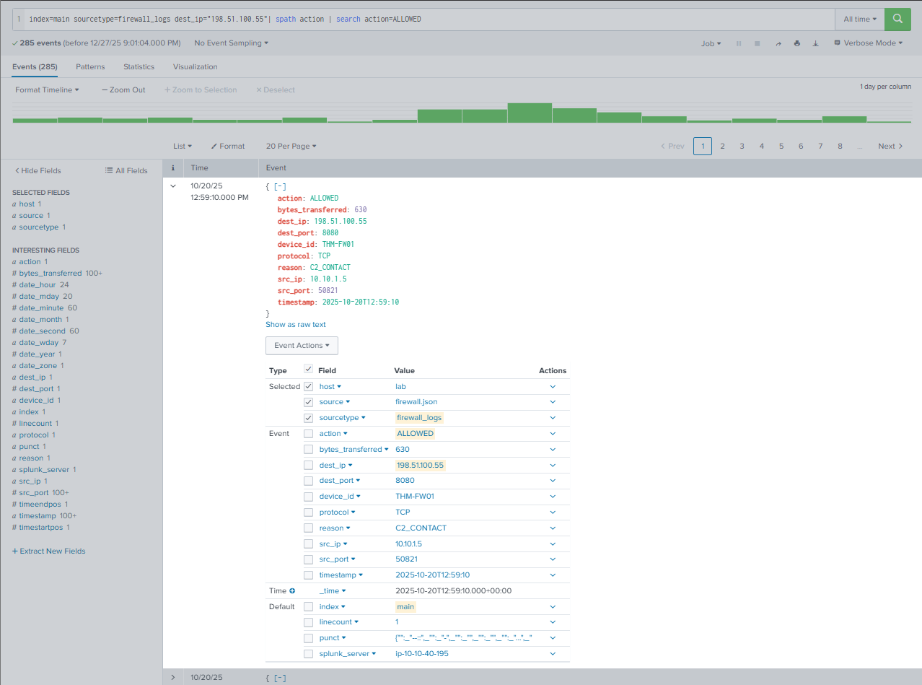
Task: Switch to the Statistics tab
Action: coord(139,67)
